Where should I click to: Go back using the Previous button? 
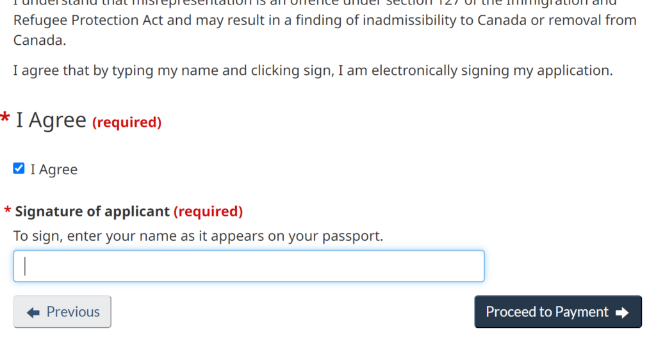(x=62, y=312)
